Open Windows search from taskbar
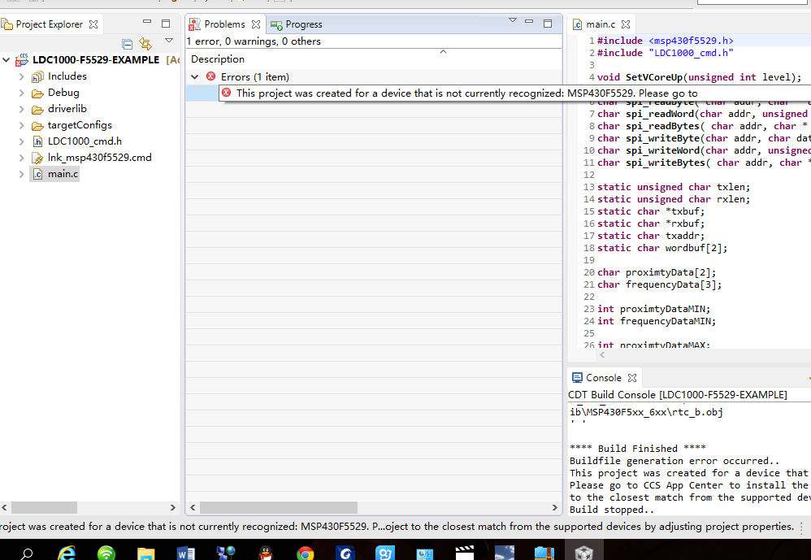The width and height of the screenshot is (811, 560). pos(26,553)
